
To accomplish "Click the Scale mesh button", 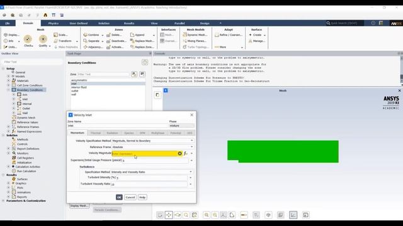I will pyautogui.click(x=61, y=35).
